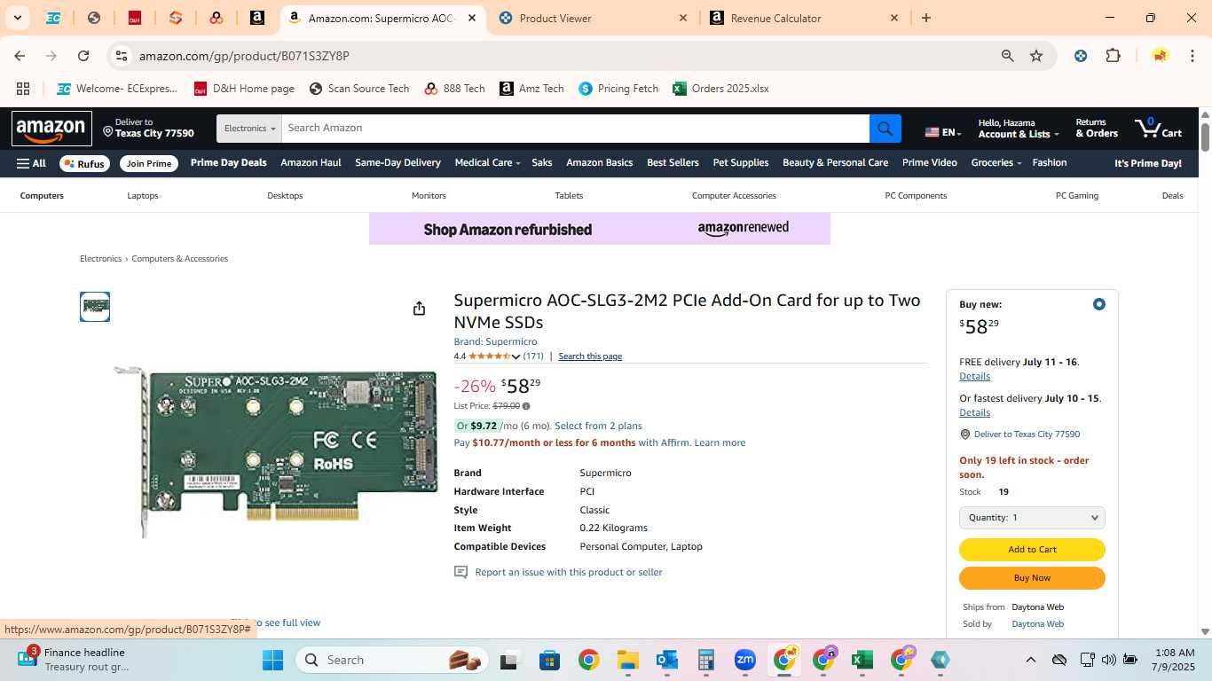Screen dimensions: 1212x681
Task: Click the 171 ratings count link
Action: 533,356
